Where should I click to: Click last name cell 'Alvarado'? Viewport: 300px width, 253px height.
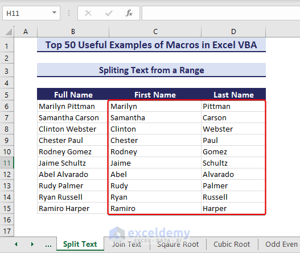233,174
